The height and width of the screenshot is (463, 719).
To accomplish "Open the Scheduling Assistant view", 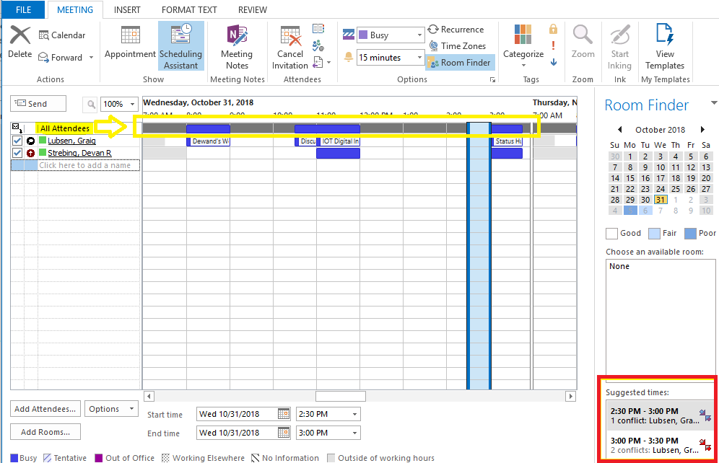I will click(x=180, y=47).
